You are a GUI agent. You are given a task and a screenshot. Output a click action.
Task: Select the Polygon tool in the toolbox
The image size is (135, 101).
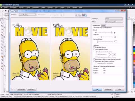coord(2,44)
